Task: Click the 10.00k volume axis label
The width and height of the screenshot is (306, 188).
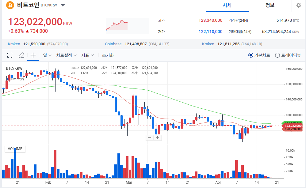Action: tap(290, 151)
